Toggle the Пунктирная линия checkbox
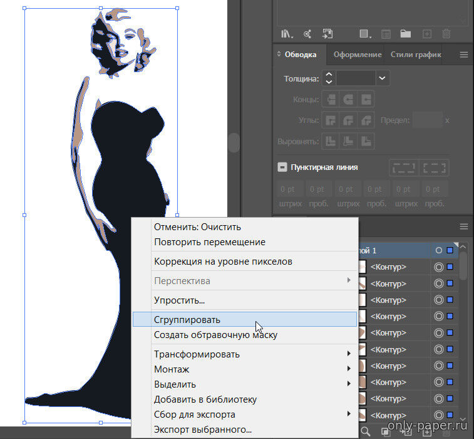The width and height of the screenshot is (474, 439). [282, 167]
